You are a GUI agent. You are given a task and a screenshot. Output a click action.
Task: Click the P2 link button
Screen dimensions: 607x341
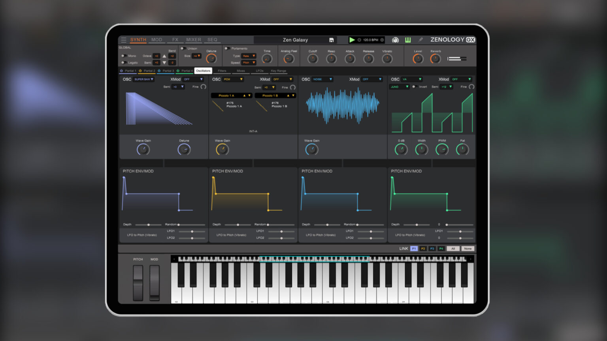click(423, 249)
